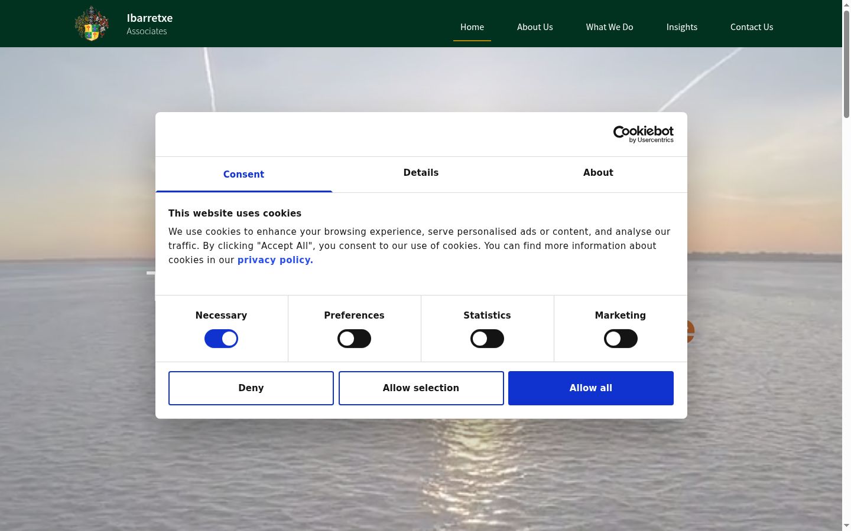Open the What We Do page
Image resolution: width=851 pixels, height=531 pixels.
tap(609, 27)
